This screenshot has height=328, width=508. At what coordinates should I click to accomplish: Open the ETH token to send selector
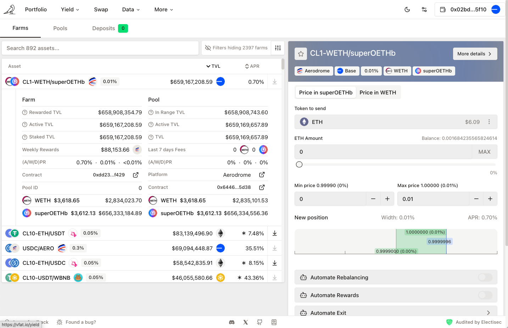click(x=396, y=122)
